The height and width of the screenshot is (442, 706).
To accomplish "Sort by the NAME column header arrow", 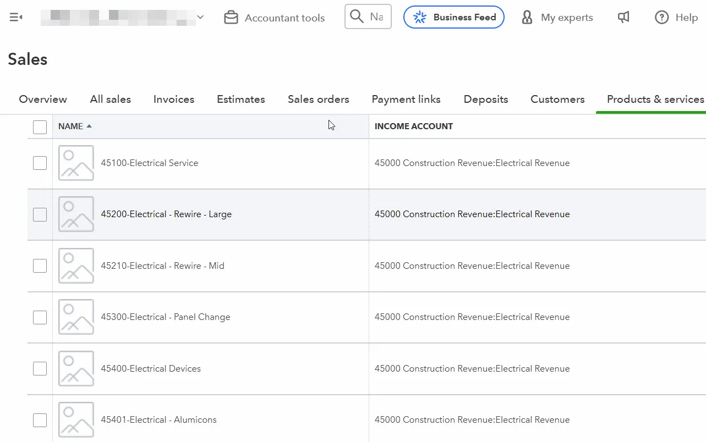I will tap(89, 126).
